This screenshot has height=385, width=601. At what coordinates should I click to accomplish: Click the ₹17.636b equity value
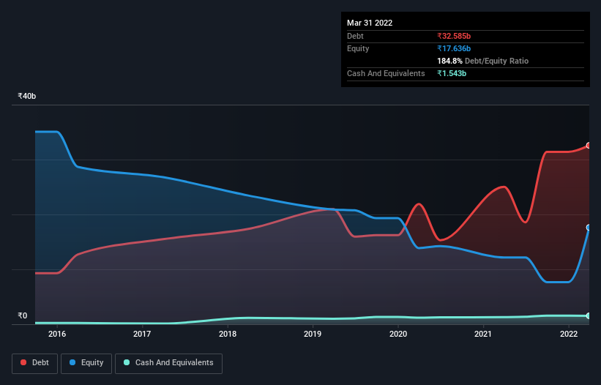pyautogui.click(x=454, y=48)
